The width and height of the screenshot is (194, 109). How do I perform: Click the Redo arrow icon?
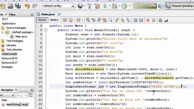point(35,6)
